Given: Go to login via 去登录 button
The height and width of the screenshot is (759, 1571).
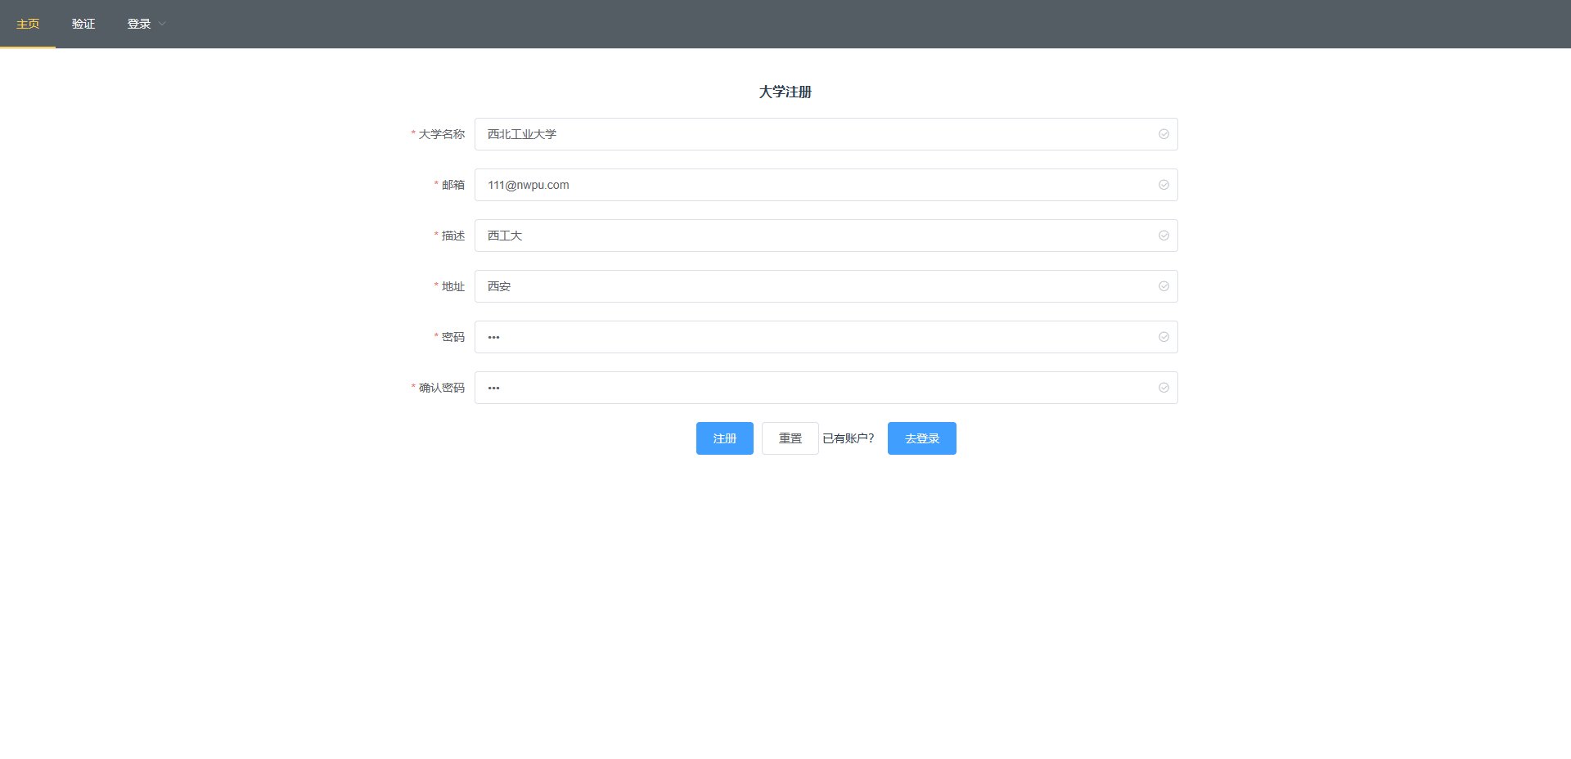Looking at the screenshot, I should [x=922, y=438].
